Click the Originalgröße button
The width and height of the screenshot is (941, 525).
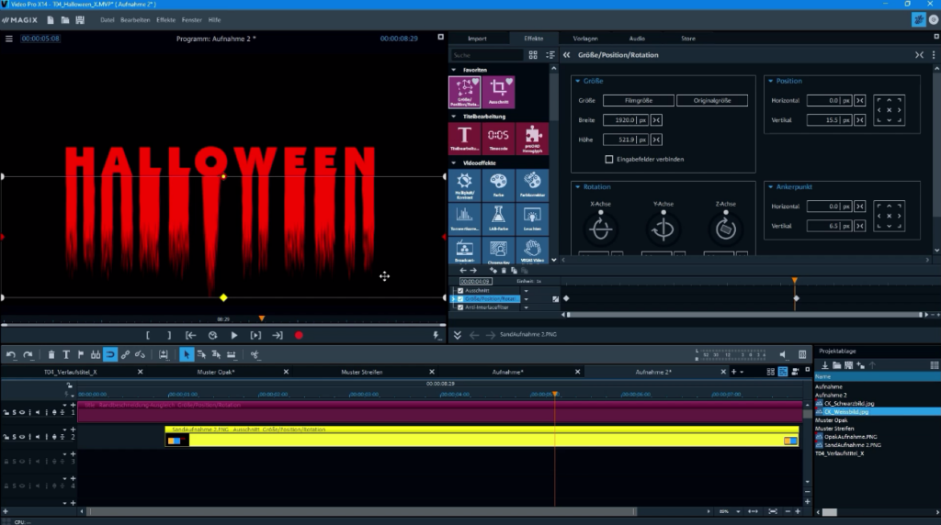point(712,101)
